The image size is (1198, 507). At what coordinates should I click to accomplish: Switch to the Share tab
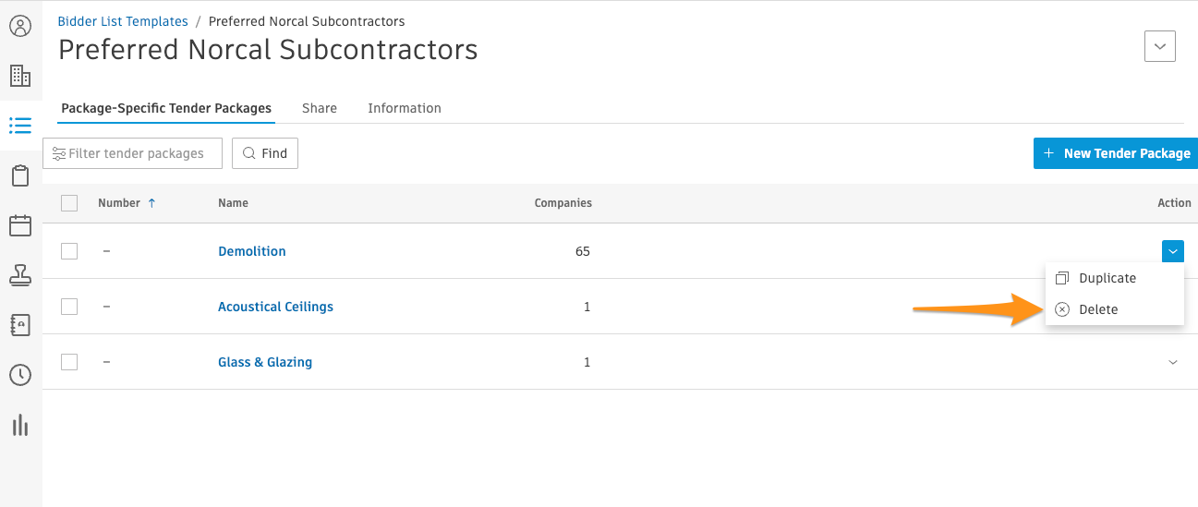pyautogui.click(x=320, y=108)
